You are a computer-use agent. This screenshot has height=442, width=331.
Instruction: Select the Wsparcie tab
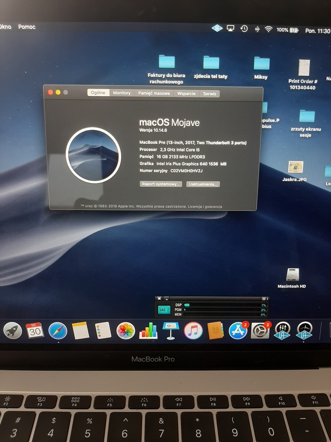point(186,94)
